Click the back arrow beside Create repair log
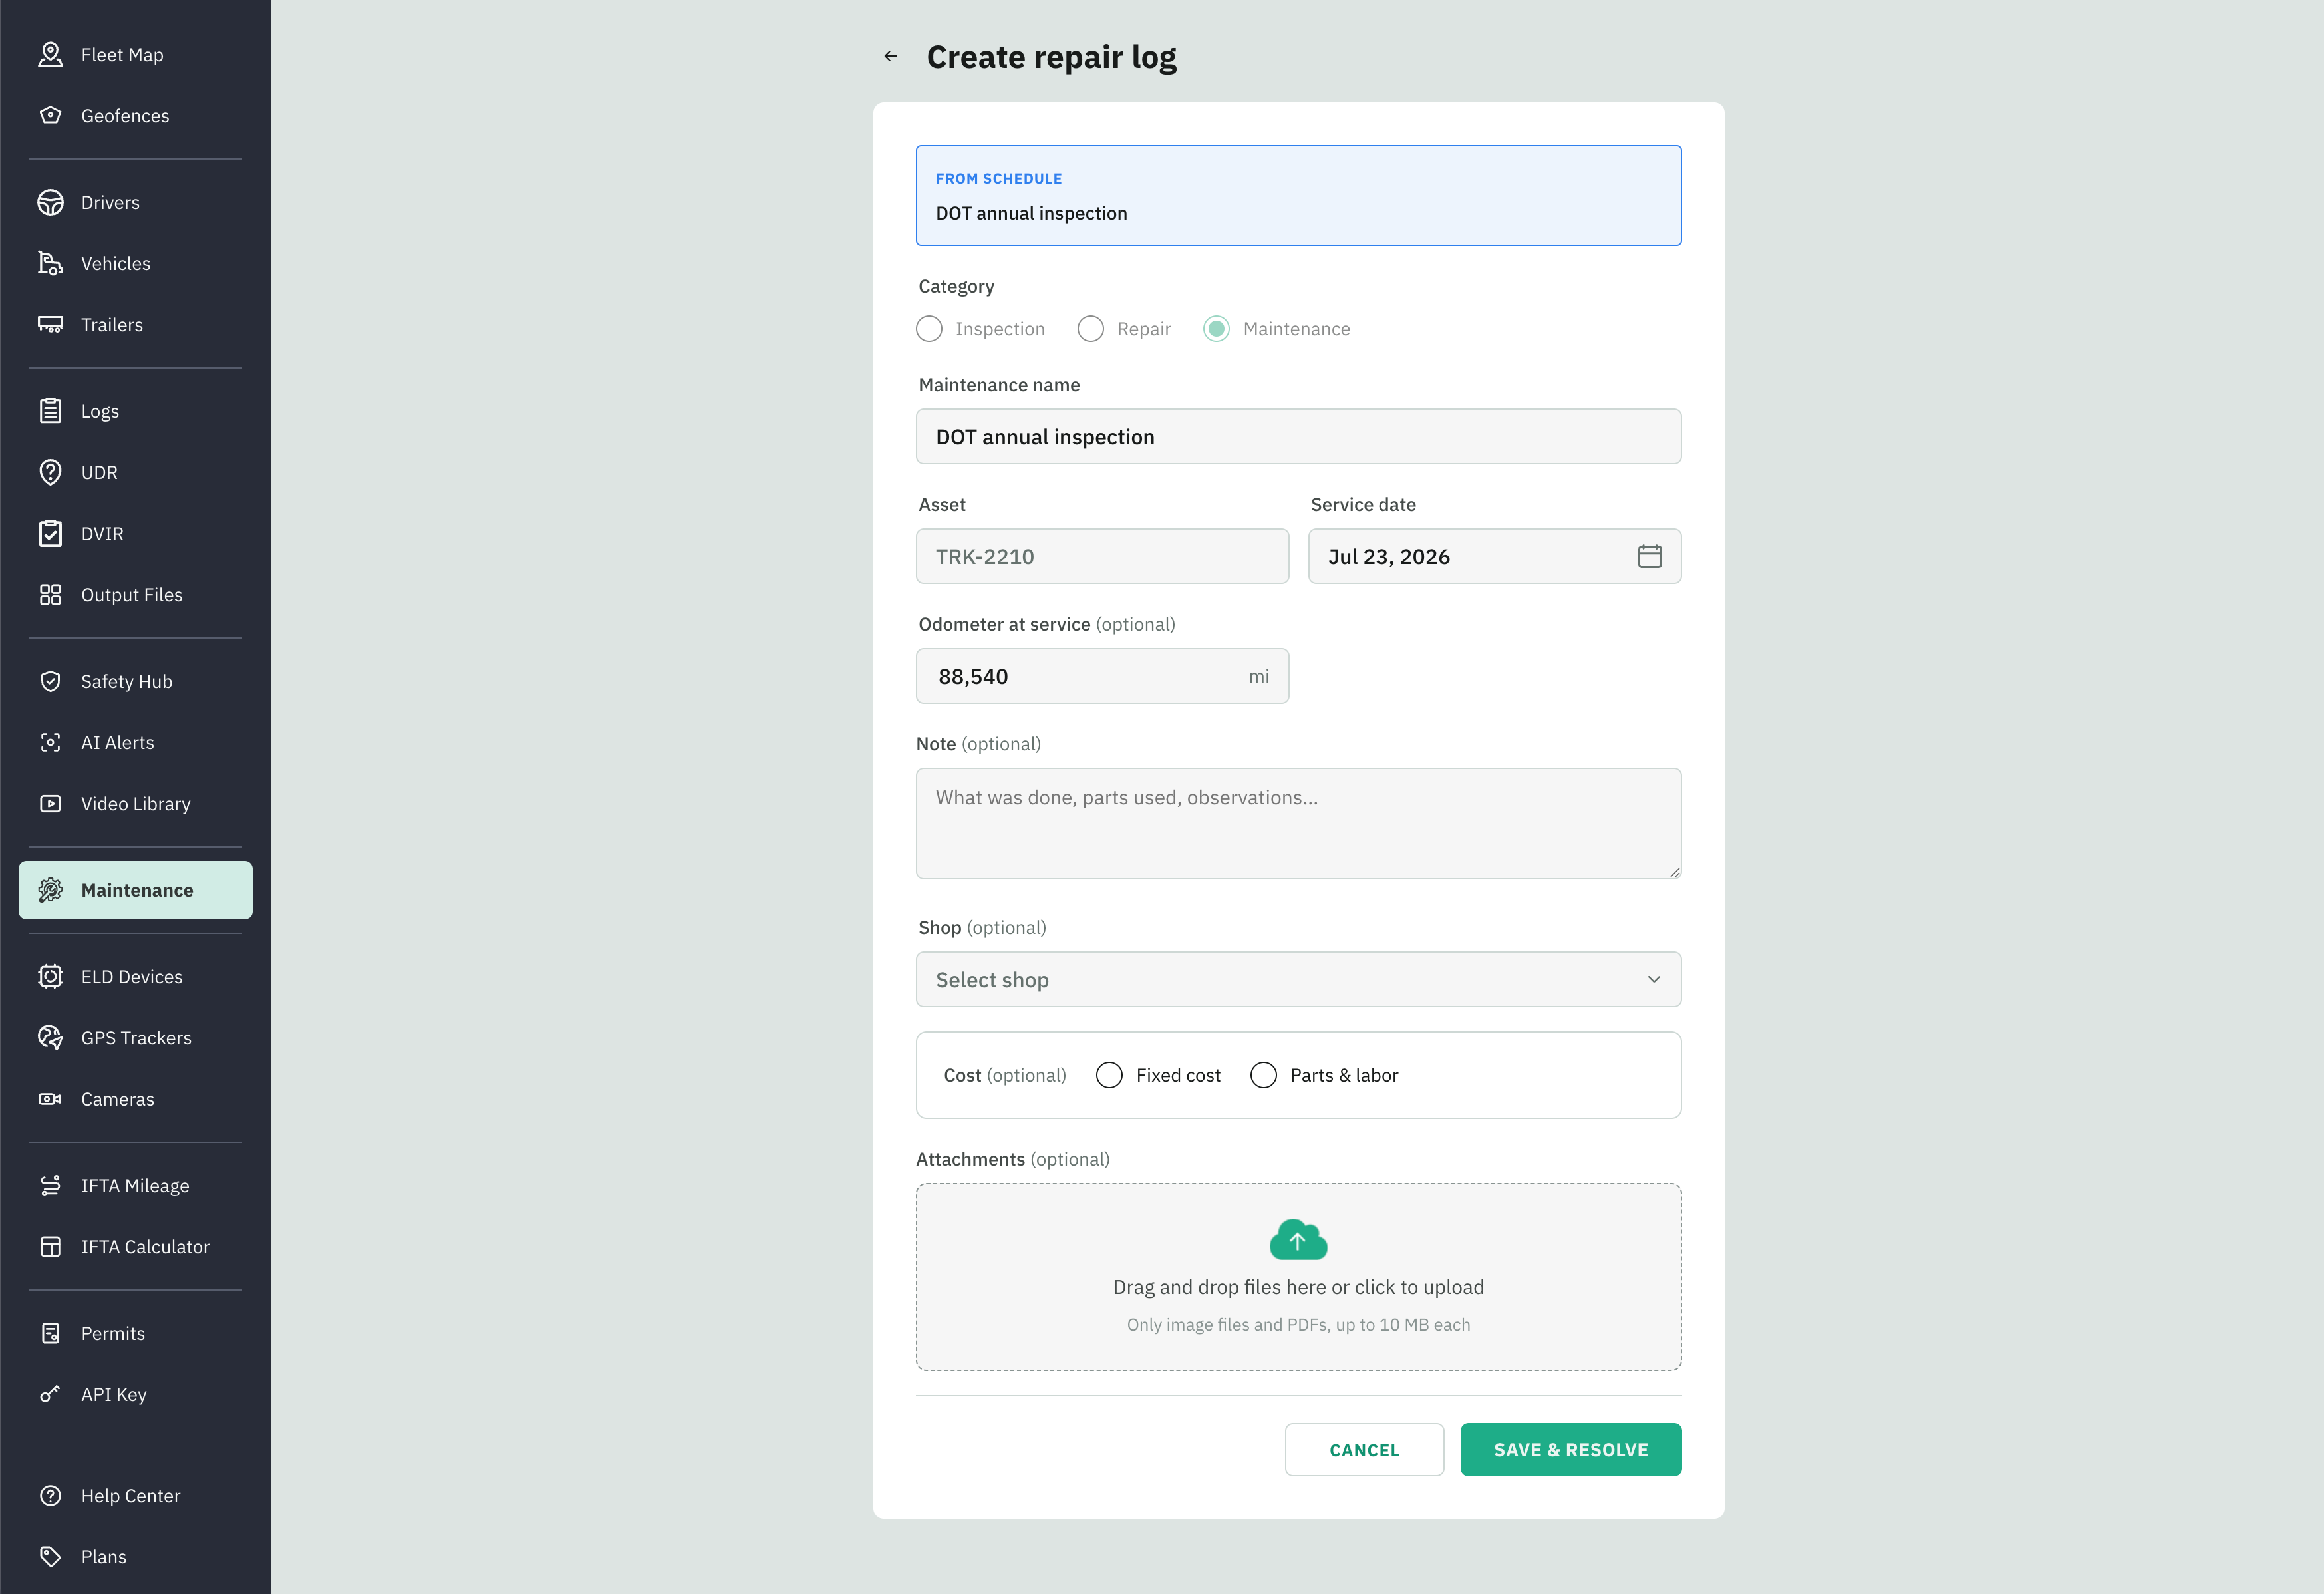The image size is (2324, 1594). [x=890, y=56]
